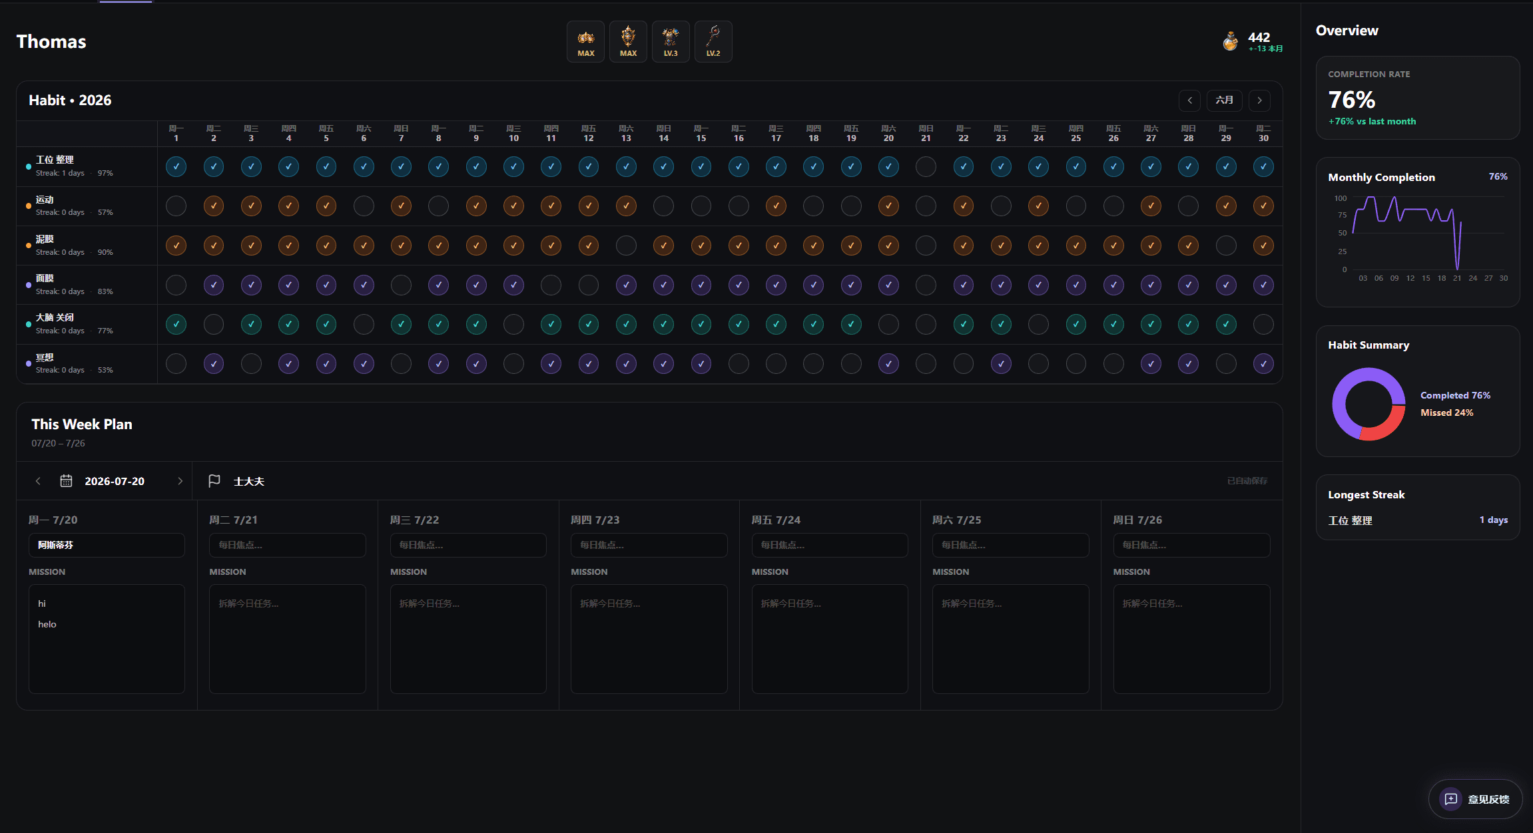Click Wednesday 7/22 mission text area
This screenshot has width=1533, height=833.
pyautogui.click(x=468, y=639)
